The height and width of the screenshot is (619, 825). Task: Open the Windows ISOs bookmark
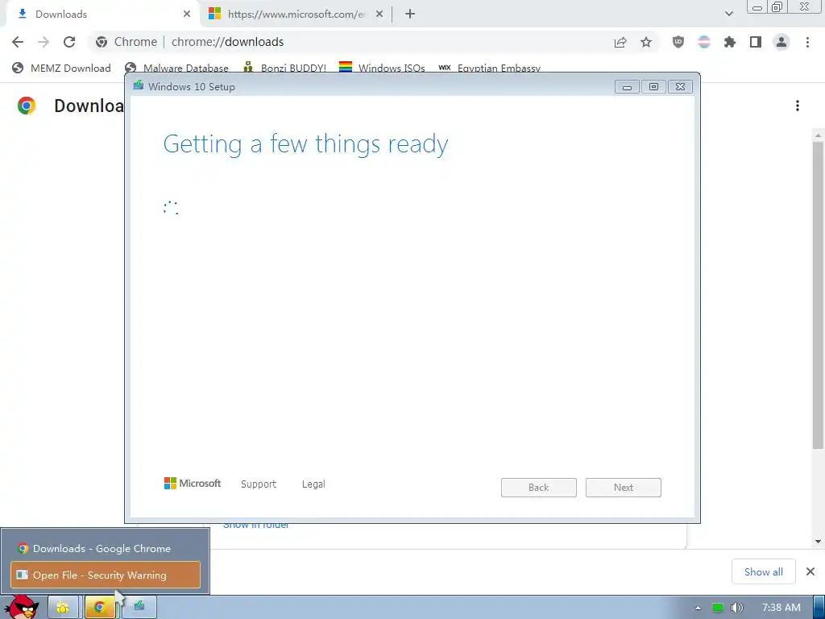[x=382, y=68]
